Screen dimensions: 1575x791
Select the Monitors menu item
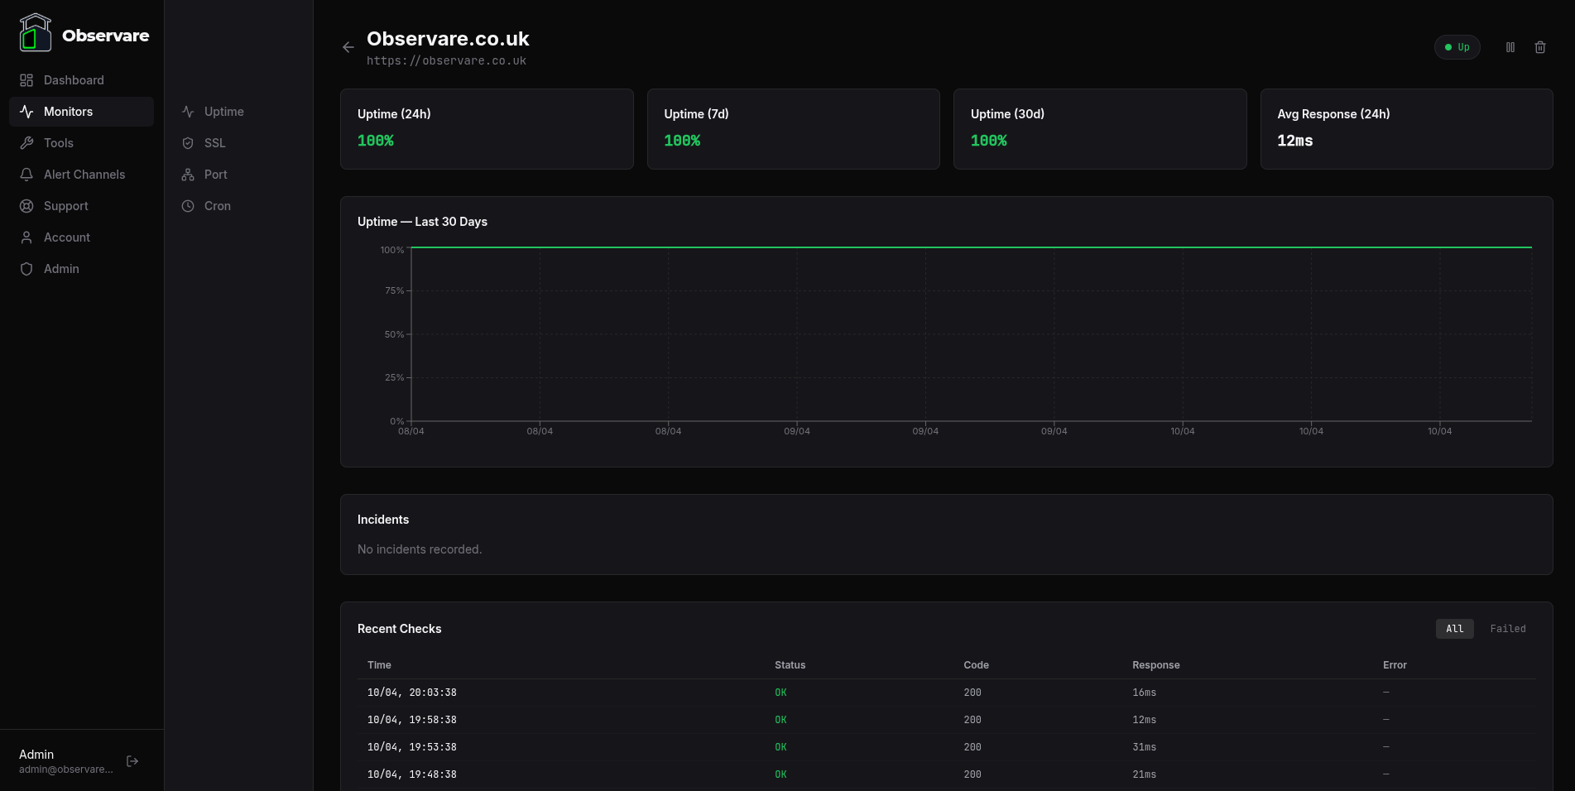pyautogui.click(x=68, y=111)
